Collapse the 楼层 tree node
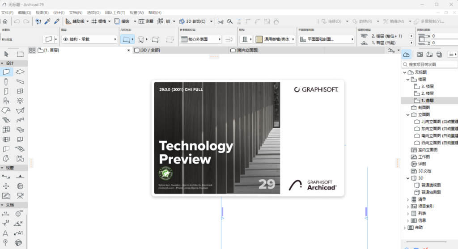The width and height of the screenshot is (458, 249). coord(407,79)
